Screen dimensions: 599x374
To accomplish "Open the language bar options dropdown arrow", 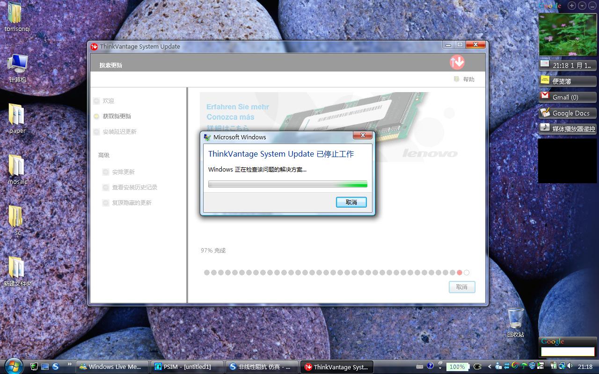I will tap(440, 368).
